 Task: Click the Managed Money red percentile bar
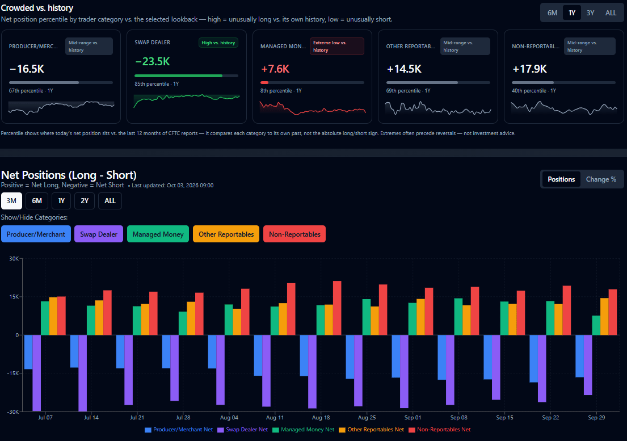pos(264,83)
